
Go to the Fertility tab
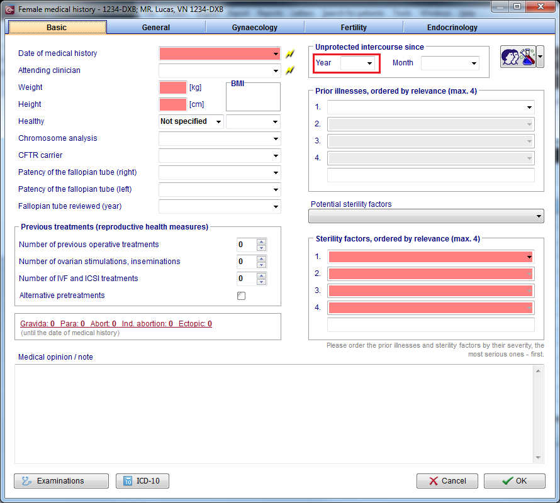pos(354,28)
